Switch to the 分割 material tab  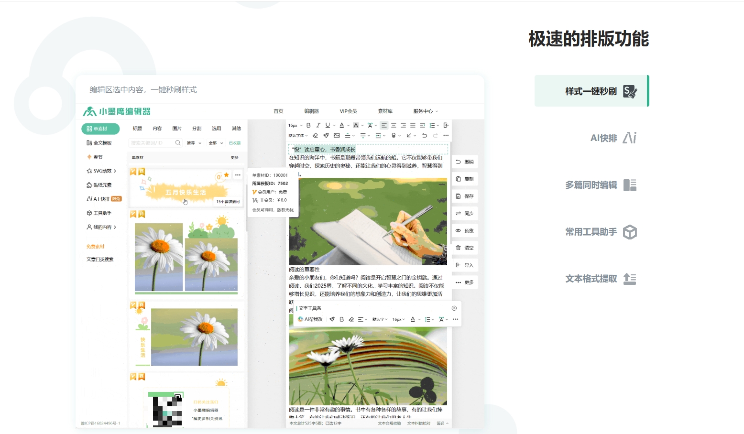click(x=197, y=128)
